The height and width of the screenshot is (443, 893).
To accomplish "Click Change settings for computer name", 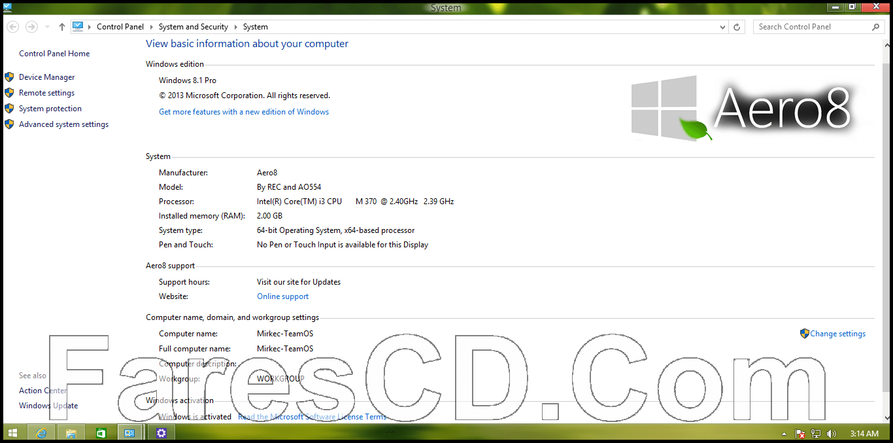I will (x=838, y=334).
